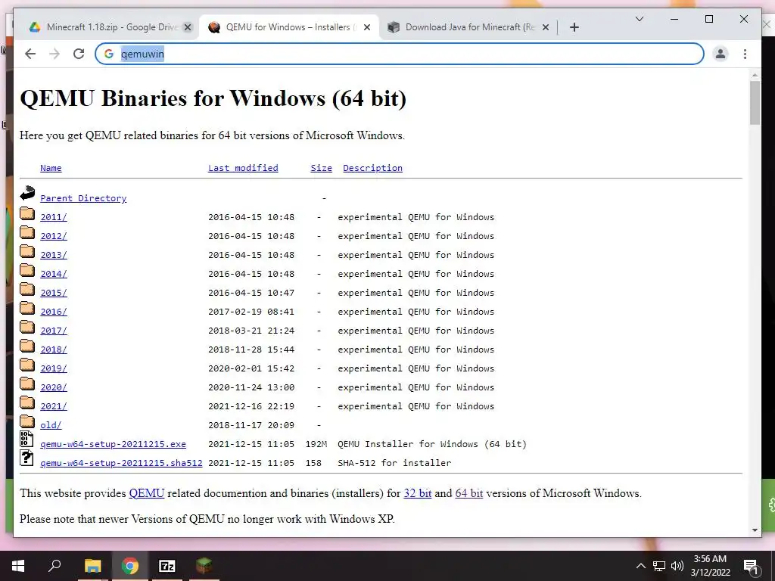This screenshot has height=581, width=775.
Task: Open the 2011/ folder link
Action: point(54,217)
